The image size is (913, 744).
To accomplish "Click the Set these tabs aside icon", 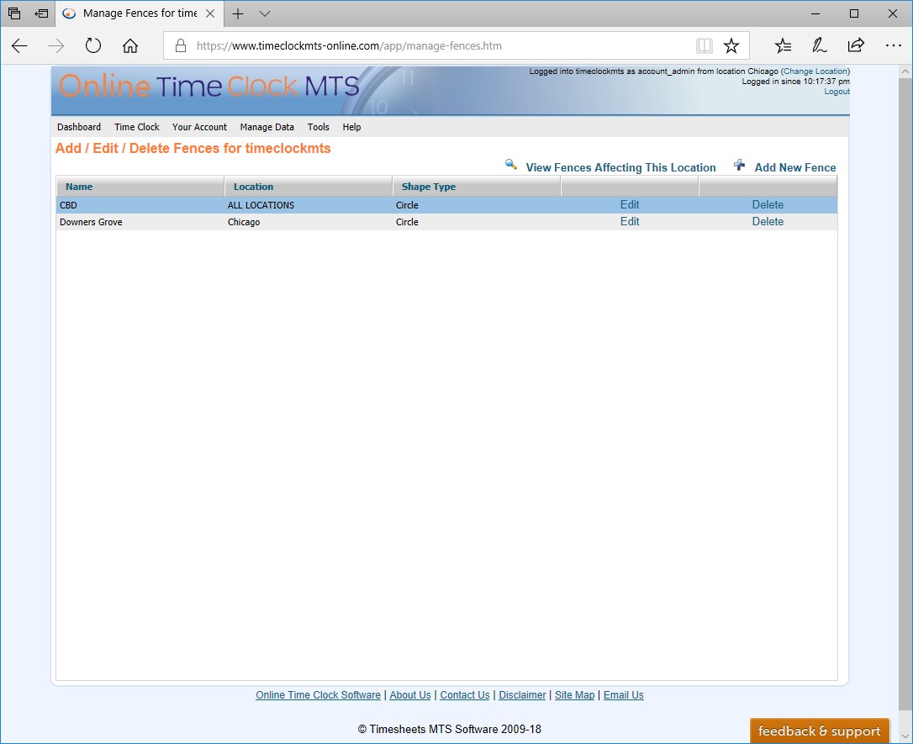I will [x=41, y=13].
